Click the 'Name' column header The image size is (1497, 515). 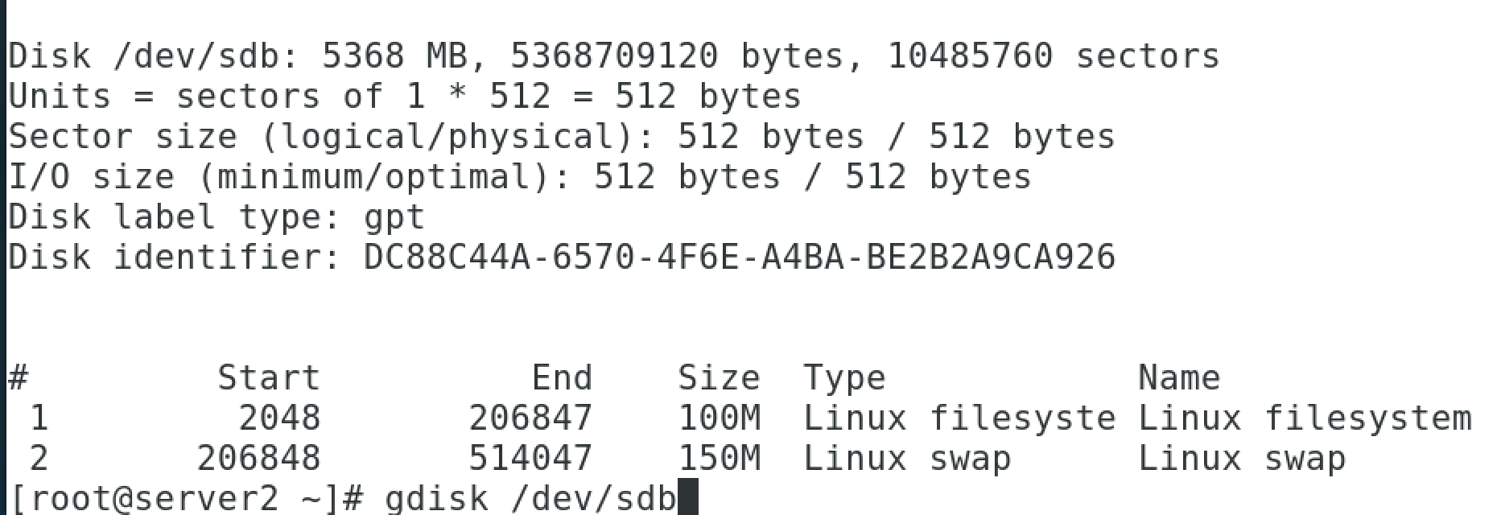click(x=1179, y=377)
